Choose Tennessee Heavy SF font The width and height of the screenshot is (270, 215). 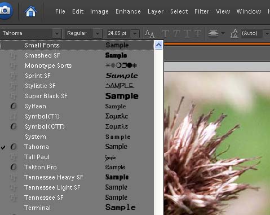pyautogui.click(x=77, y=177)
